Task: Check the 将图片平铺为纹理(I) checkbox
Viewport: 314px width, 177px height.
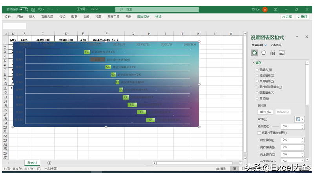Action: pos(259,133)
